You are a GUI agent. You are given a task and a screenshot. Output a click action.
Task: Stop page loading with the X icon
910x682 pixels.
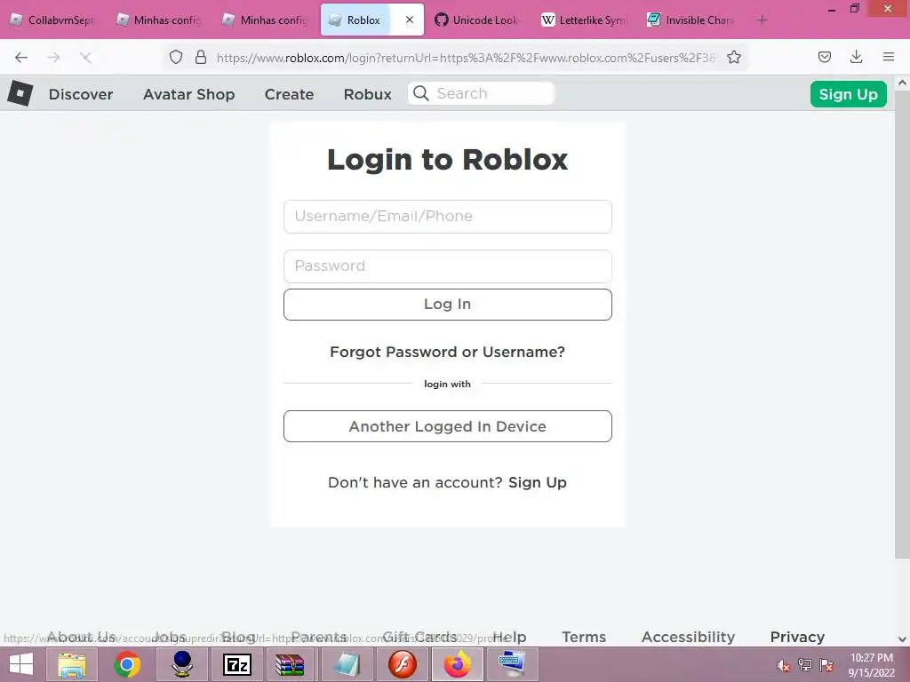(x=85, y=57)
